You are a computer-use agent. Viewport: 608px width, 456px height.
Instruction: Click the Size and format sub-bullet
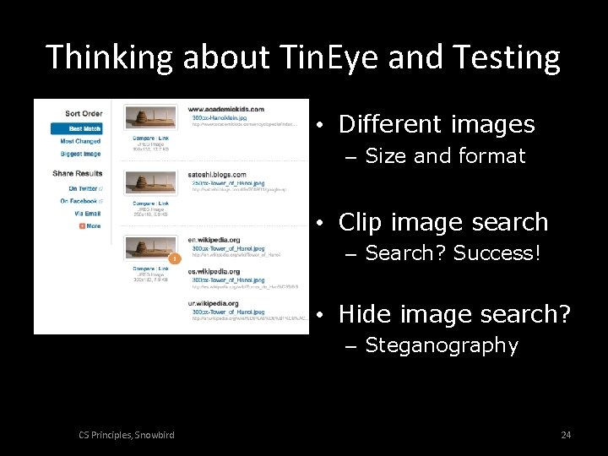pyautogui.click(x=445, y=156)
